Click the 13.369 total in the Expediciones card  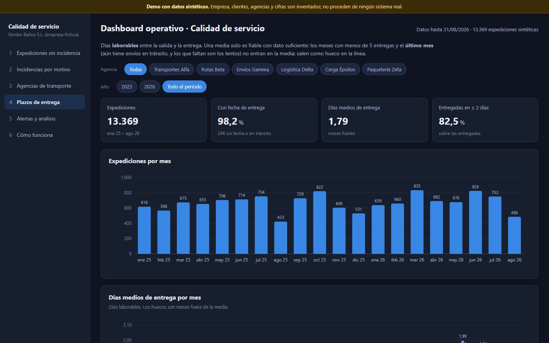tap(123, 121)
